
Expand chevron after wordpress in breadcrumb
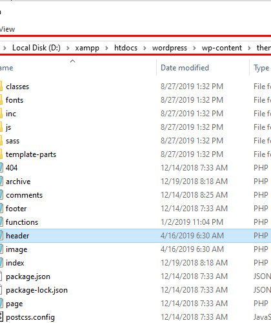pyautogui.click(x=194, y=48)
